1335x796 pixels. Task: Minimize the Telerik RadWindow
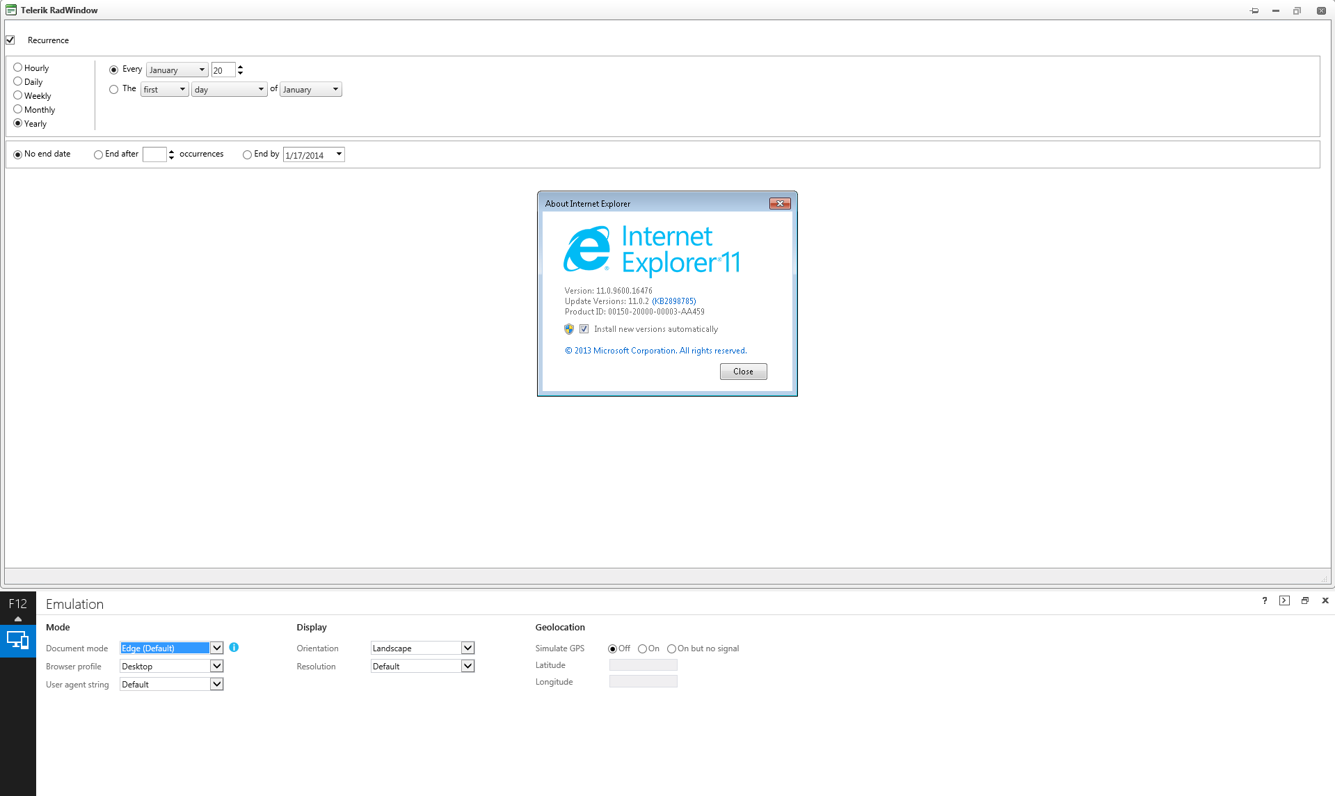tap(1276, 10)
